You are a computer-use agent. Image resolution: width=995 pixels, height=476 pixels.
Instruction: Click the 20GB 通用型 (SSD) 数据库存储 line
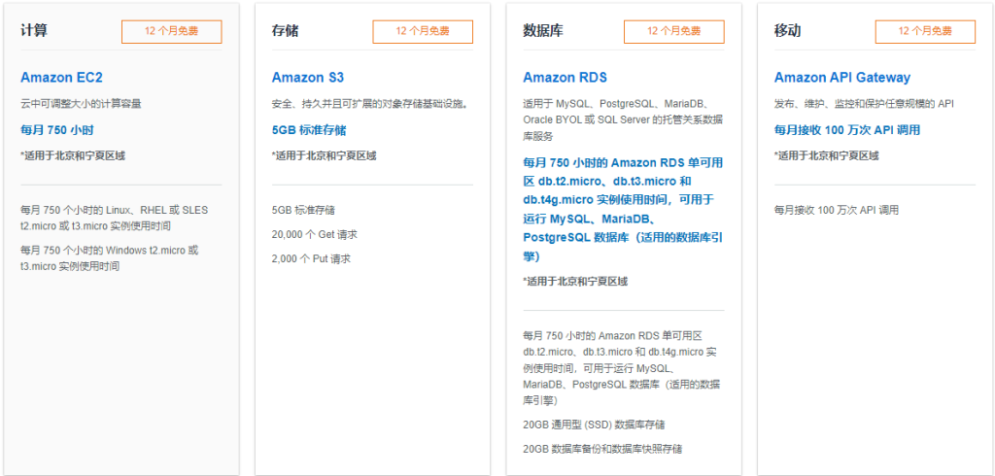(x=594, y=425)
